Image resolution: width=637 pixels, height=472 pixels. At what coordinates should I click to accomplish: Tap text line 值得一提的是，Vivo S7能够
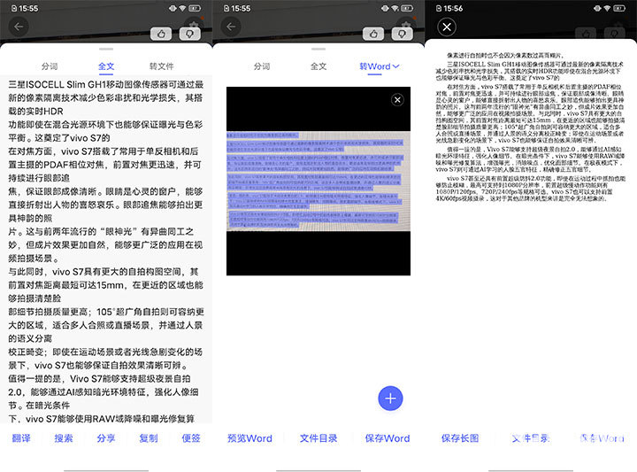pos(99,378)
